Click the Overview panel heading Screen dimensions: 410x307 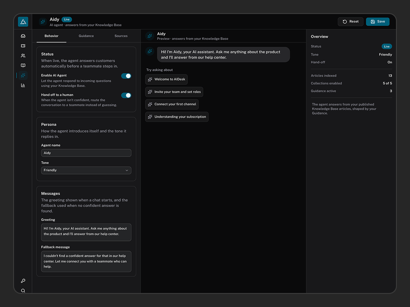[x=319, y=37]
